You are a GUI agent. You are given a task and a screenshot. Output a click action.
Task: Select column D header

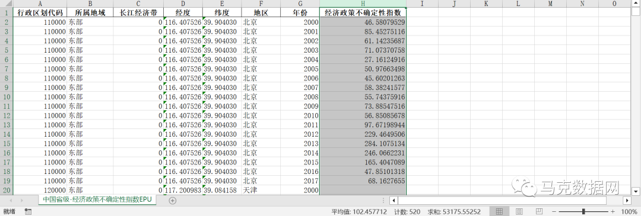click(183, 4)
